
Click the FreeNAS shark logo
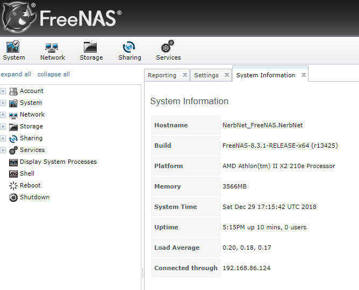point(19,18)
